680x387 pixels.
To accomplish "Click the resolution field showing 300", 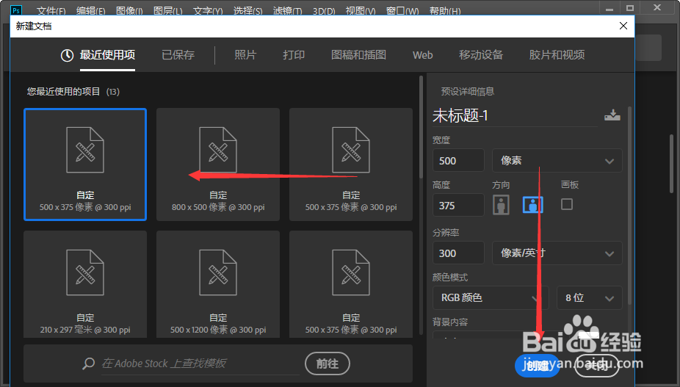I will [458, 253].
